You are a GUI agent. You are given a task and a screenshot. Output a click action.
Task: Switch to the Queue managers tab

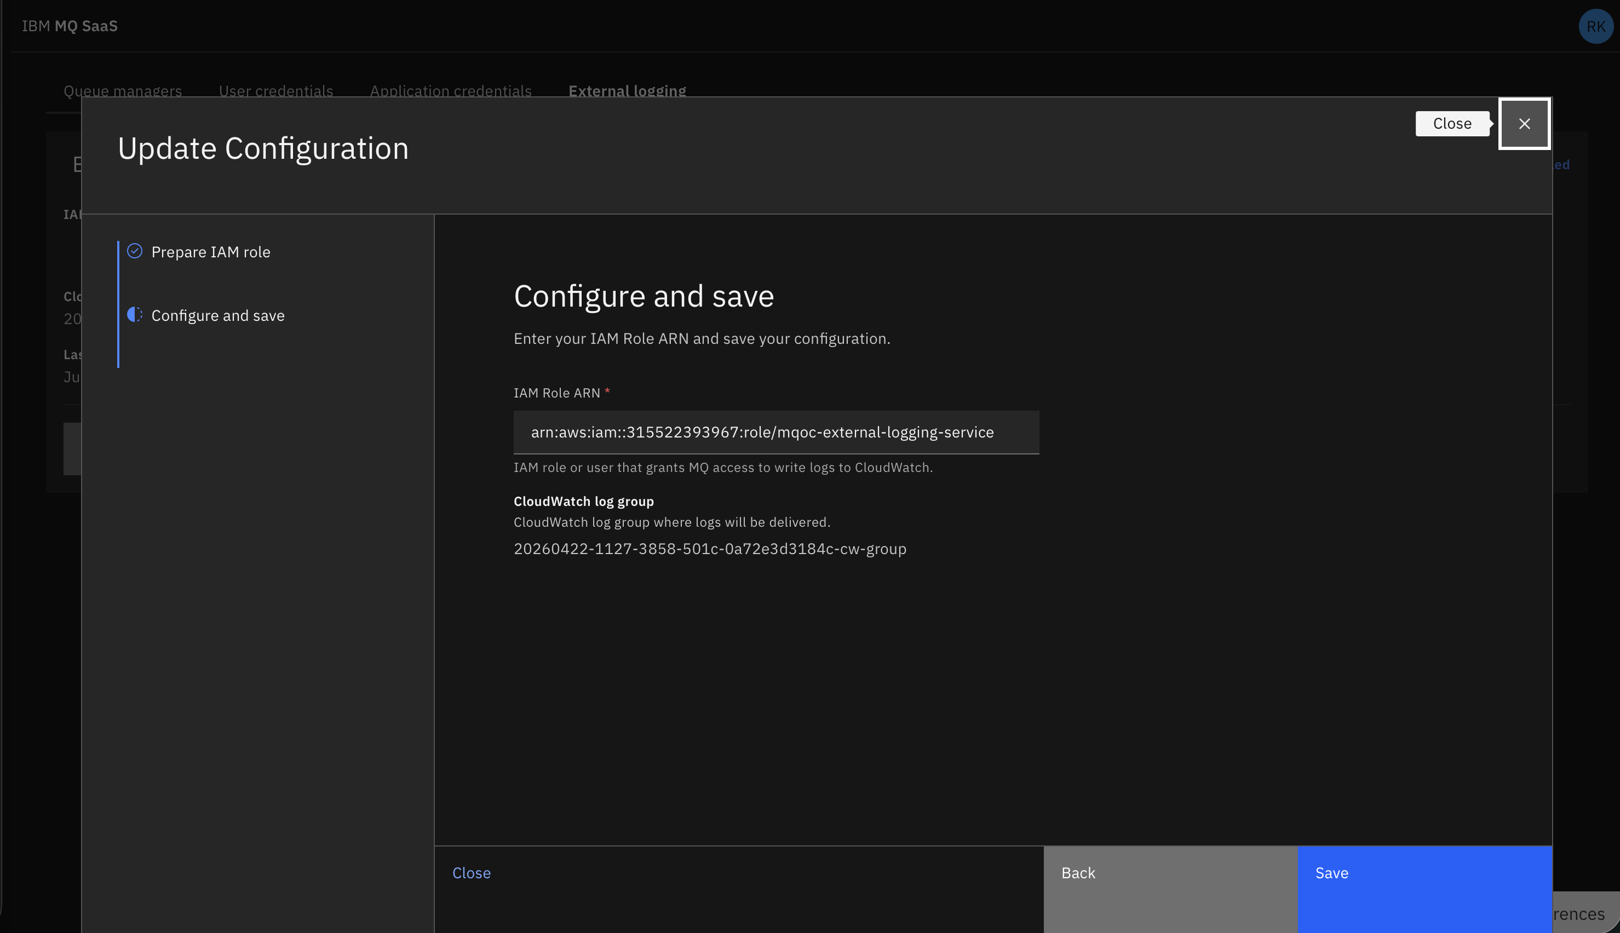[122, 90]
